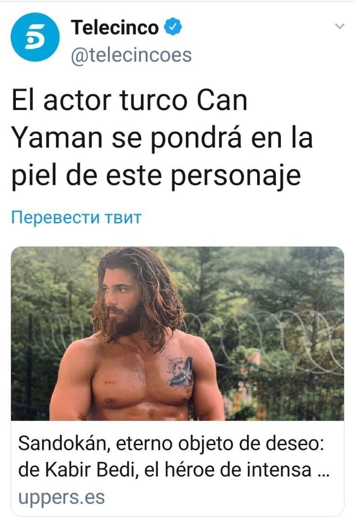Click the tweet line 'piel de este personaje'

(x=156, y=176)
